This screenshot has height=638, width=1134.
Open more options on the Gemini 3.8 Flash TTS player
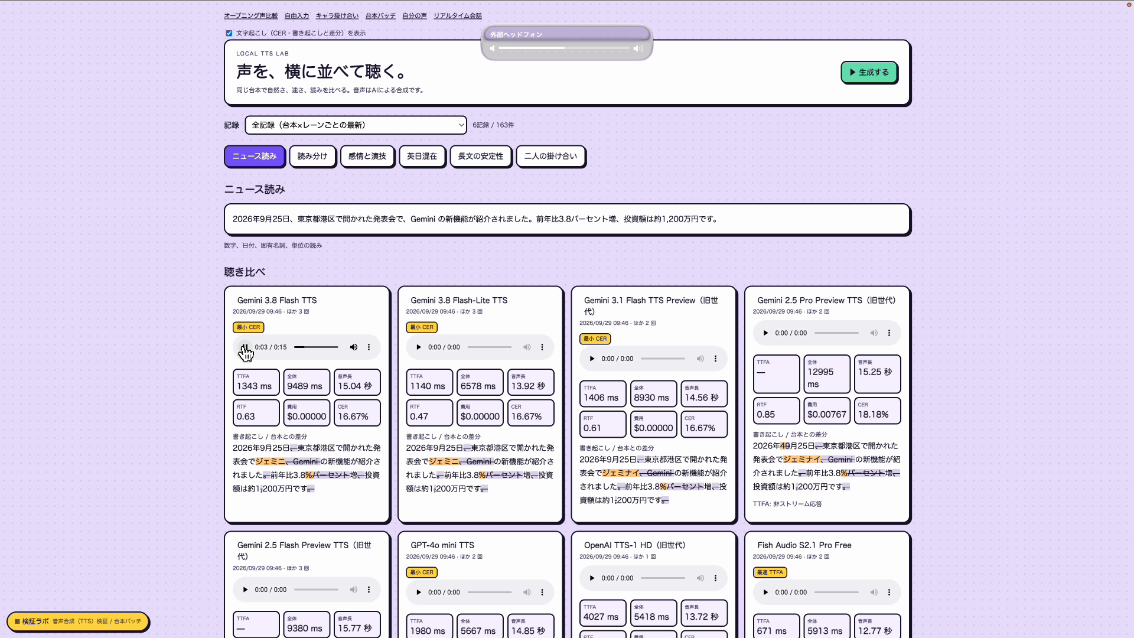(x=369, y=347)
